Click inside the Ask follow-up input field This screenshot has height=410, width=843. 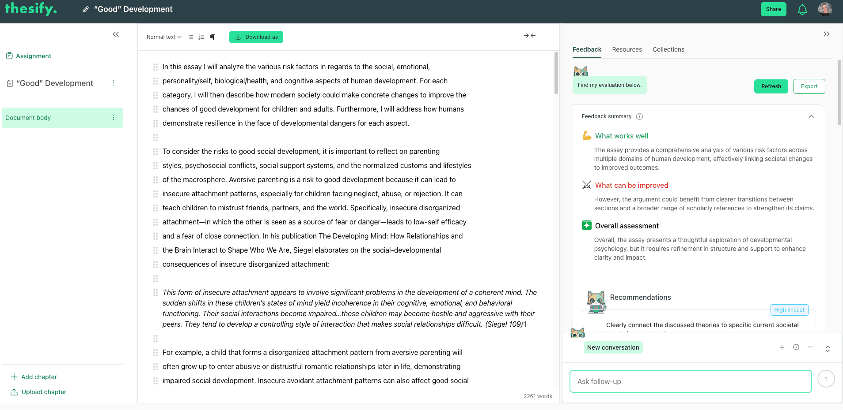[x=689, y=381]
